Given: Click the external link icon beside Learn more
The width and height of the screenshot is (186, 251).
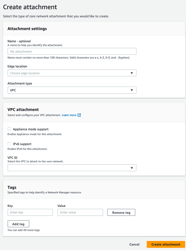Looking at the screenshot, I should click(x=79, y=115).
